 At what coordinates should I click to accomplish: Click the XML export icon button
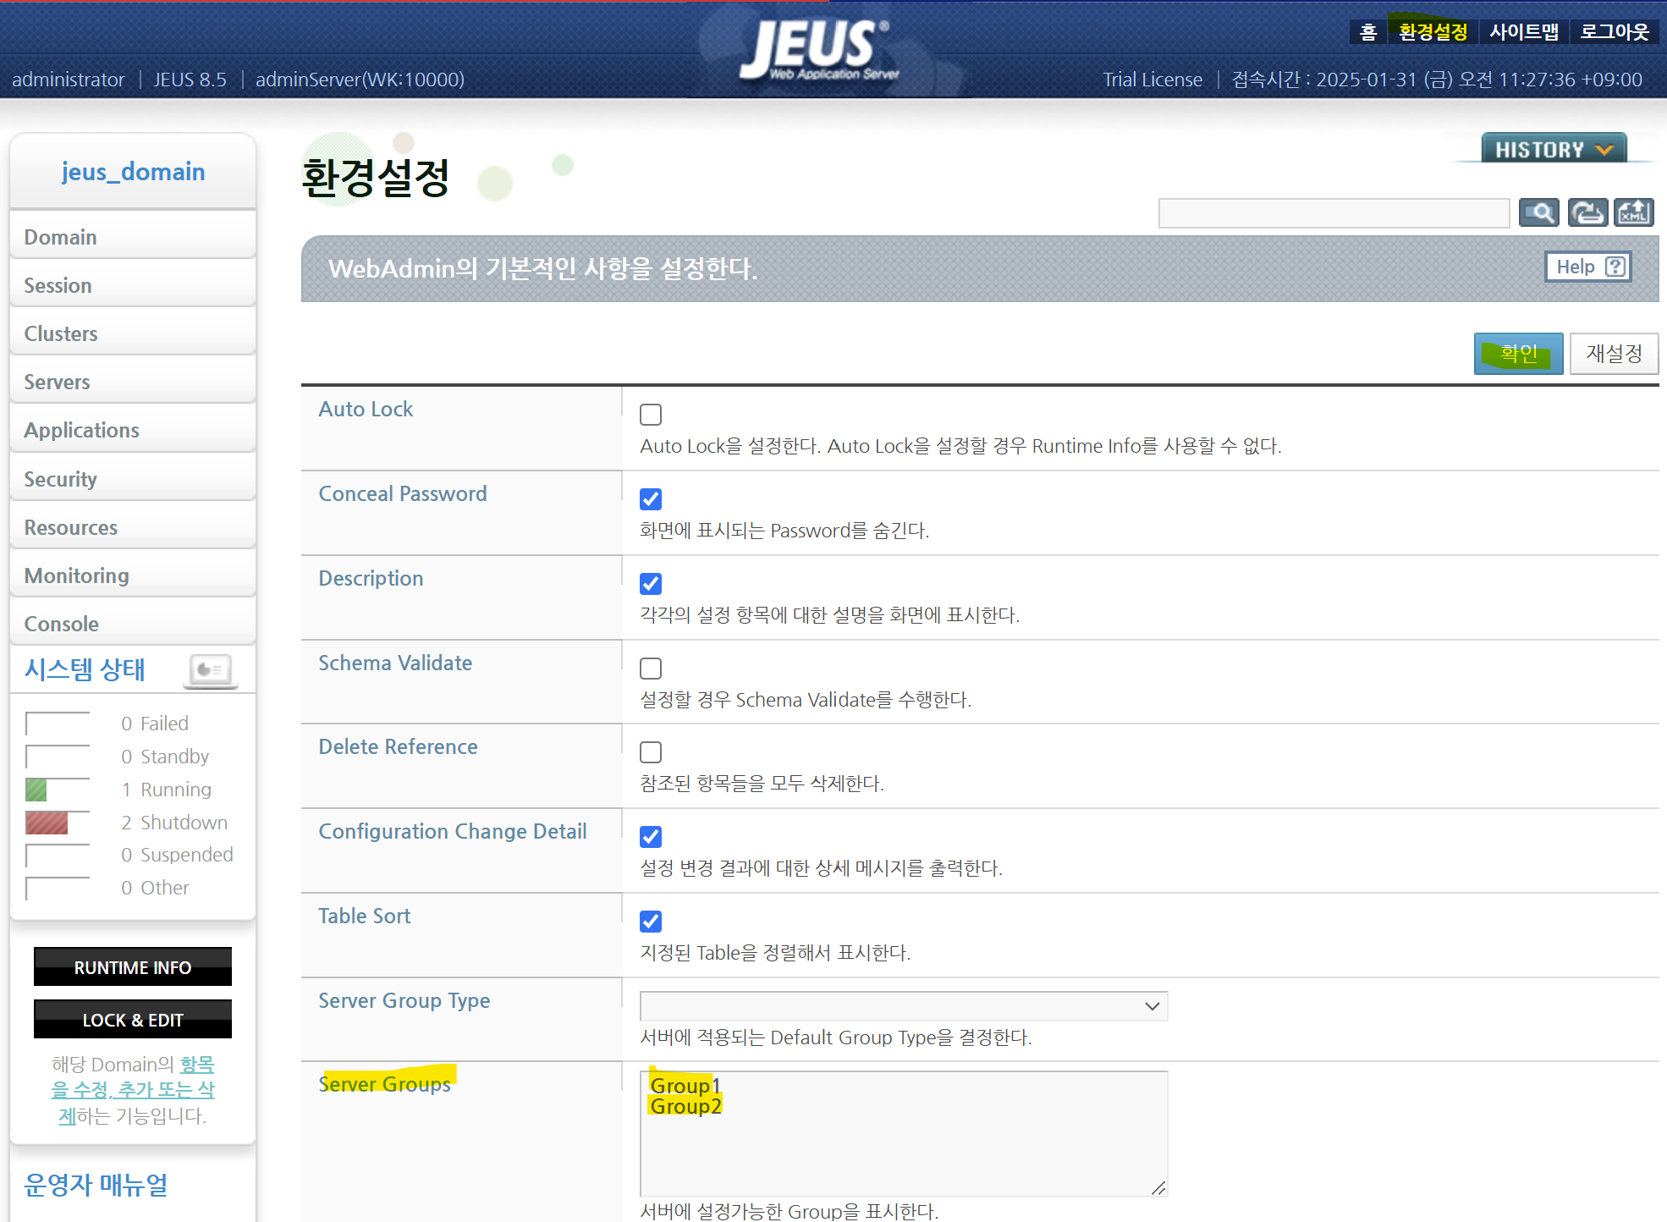(x=1633, y=213)
